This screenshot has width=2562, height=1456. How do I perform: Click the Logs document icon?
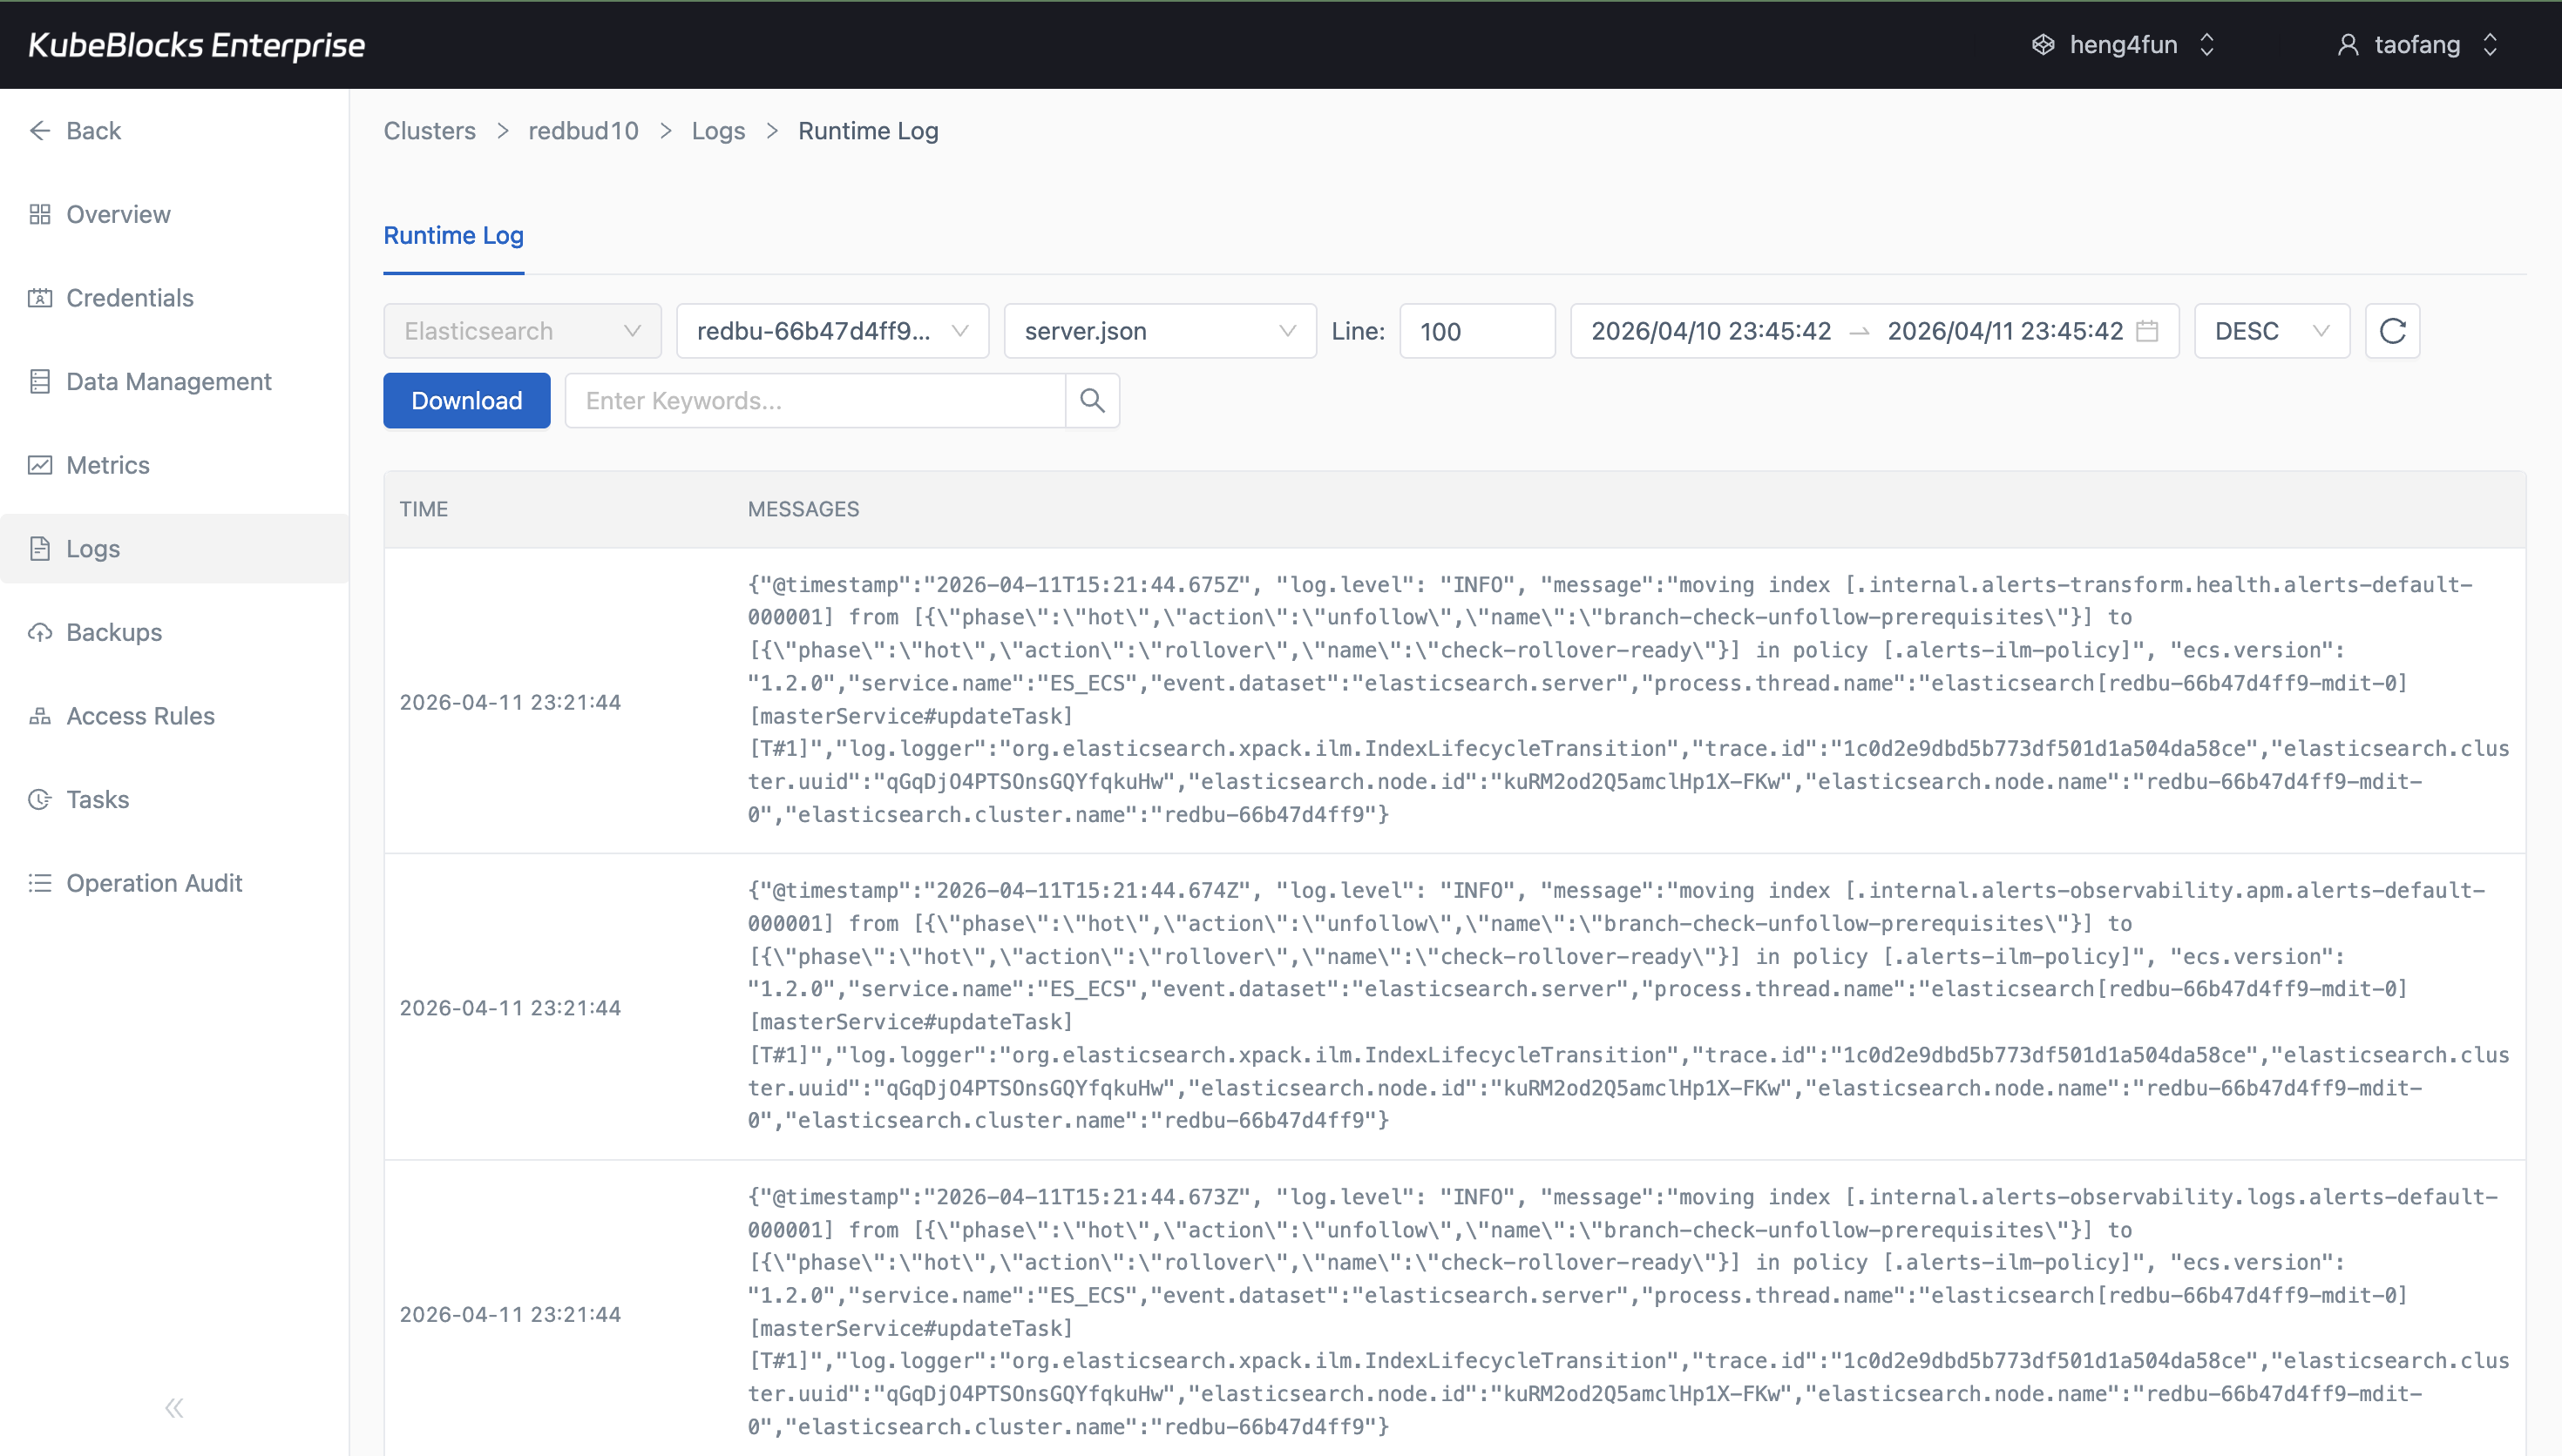(x=40, y=548)
